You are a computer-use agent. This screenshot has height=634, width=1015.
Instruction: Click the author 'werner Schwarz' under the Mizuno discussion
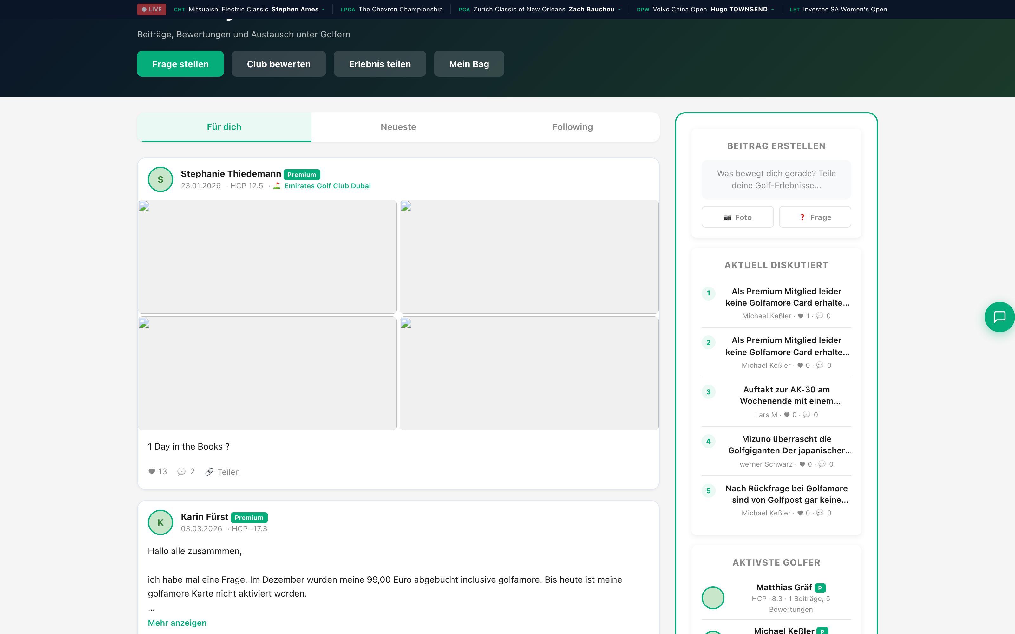coord(766,464)
